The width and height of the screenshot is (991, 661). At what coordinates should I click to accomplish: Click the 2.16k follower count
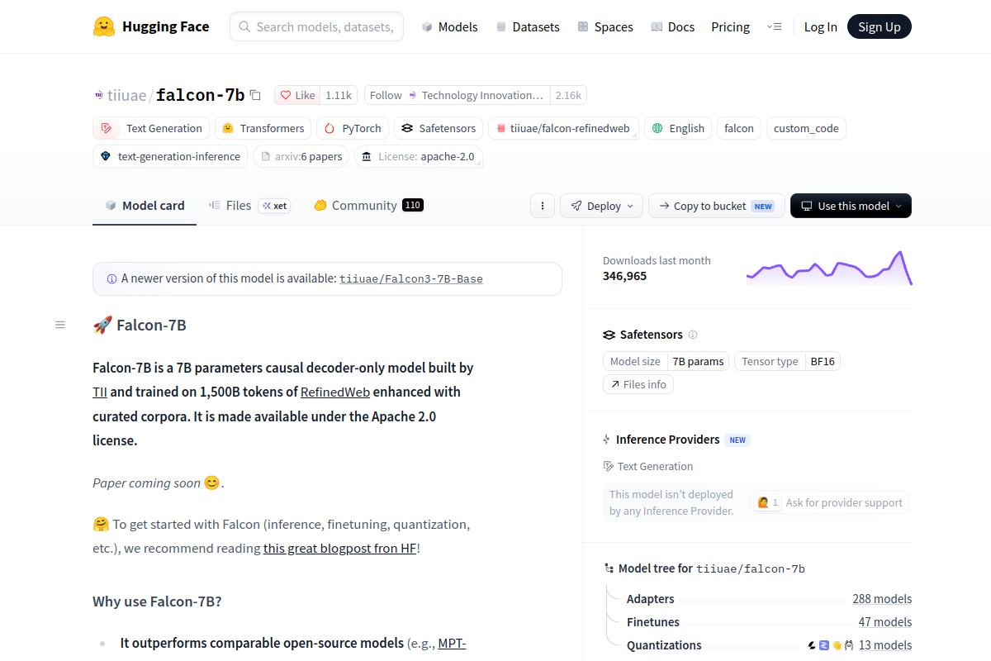[x=568, y=95]
